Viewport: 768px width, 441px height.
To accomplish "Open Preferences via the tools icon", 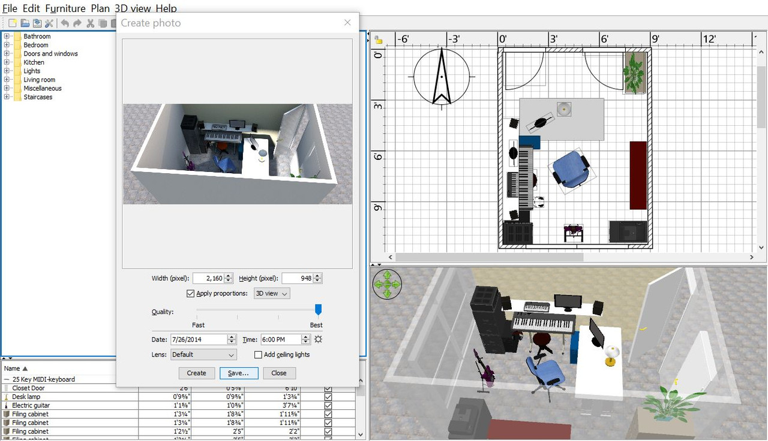I will 49,23.
